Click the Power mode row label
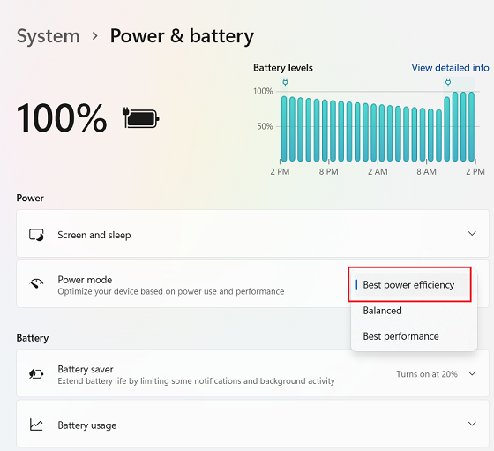The width and height of the screenshot is (494, 451). click(85, 280)
